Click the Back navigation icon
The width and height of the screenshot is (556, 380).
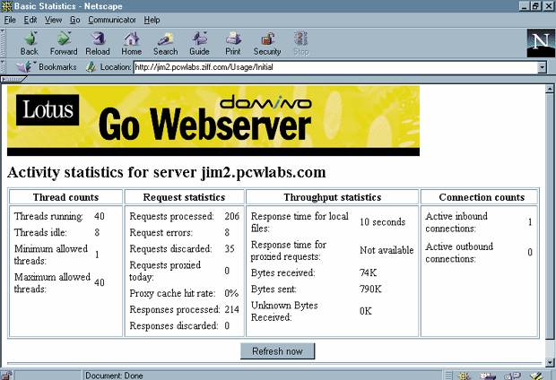click(29, 43)
